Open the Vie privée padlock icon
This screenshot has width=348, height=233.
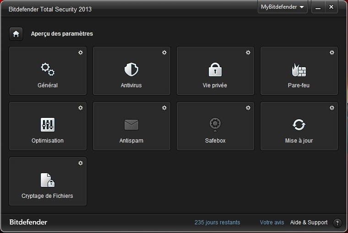pyautogui.click(x=215, y=69)
